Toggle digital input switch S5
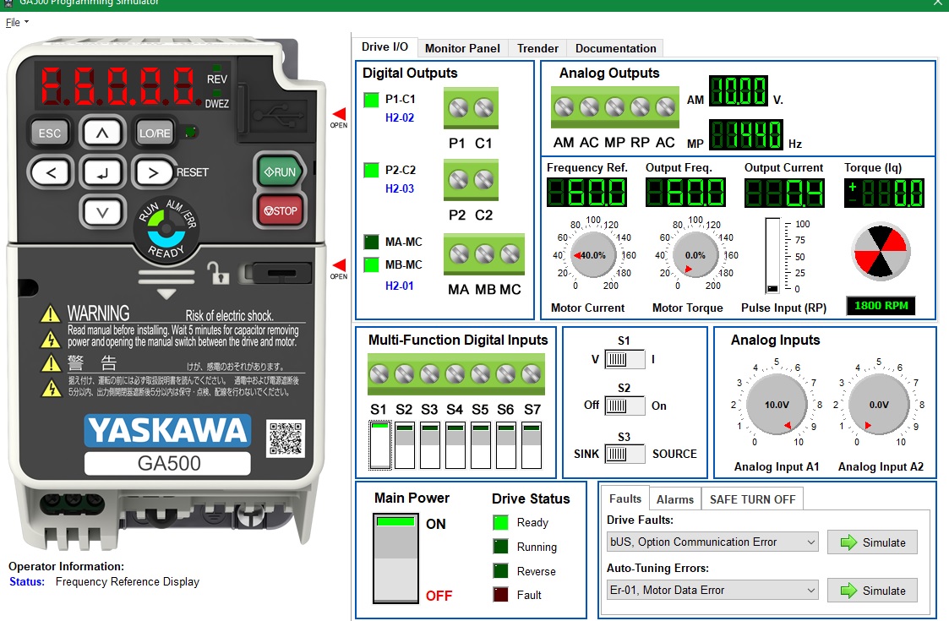The height and width of the screenshot is (621, 949). pos(481,445)
